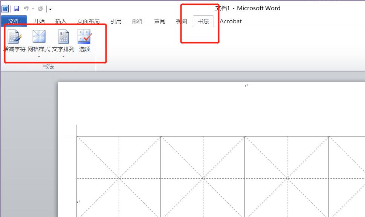Save the document via the disk icon
This screenshot has height=217, width=365.
point(16,8)
